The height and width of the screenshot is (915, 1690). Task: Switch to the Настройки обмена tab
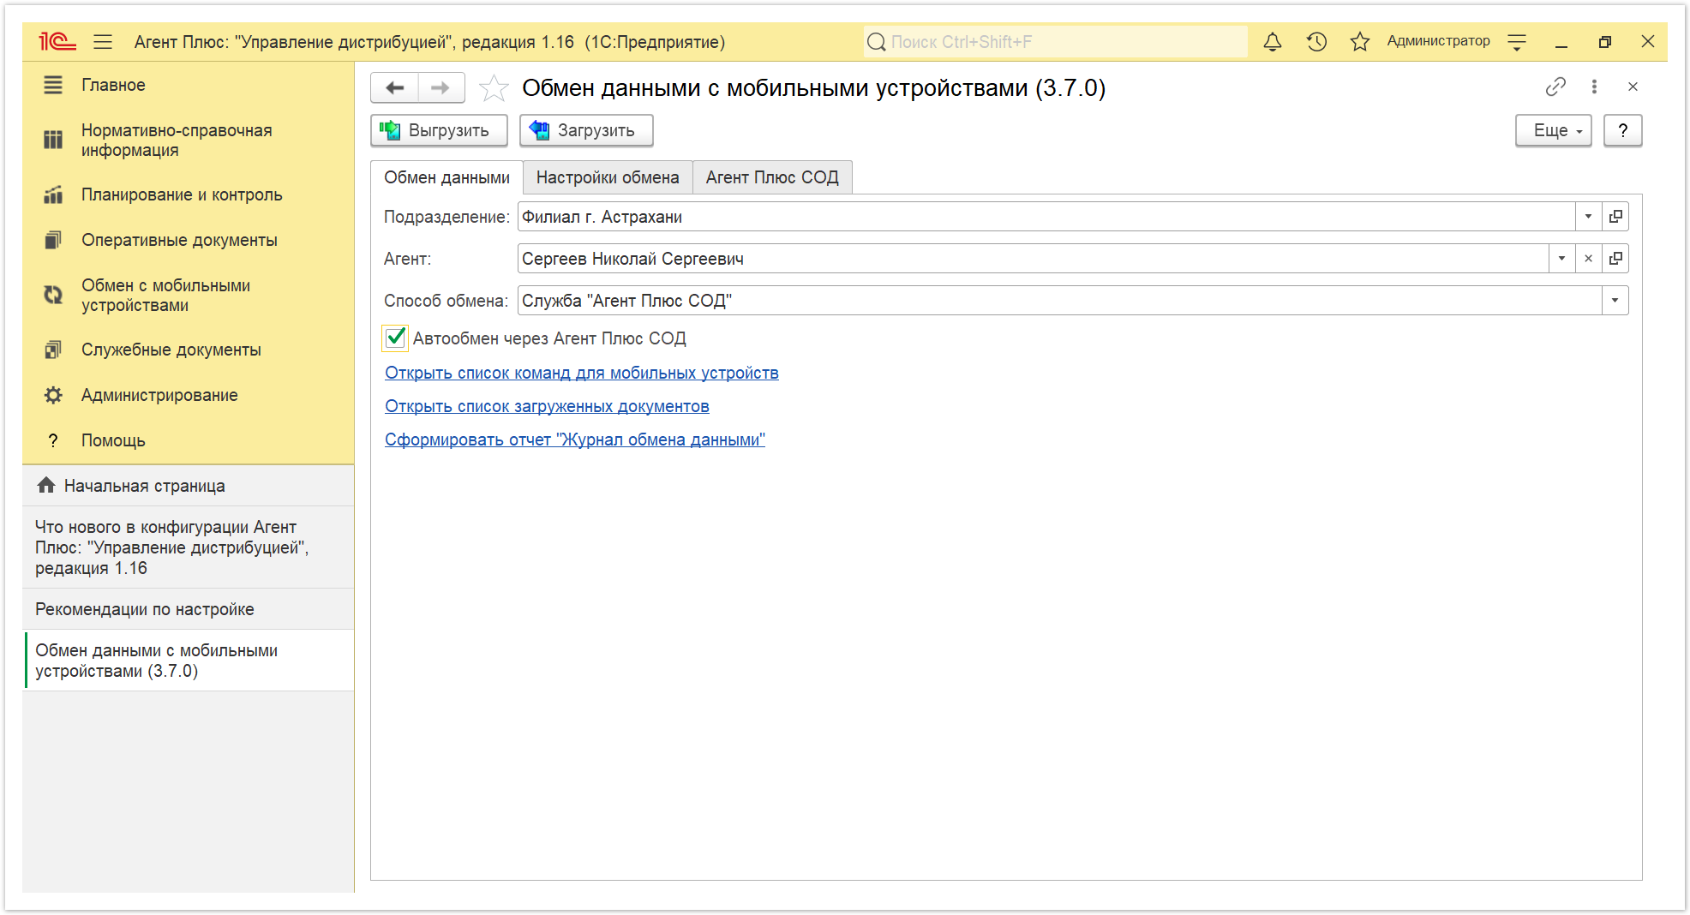coord(608,177)
